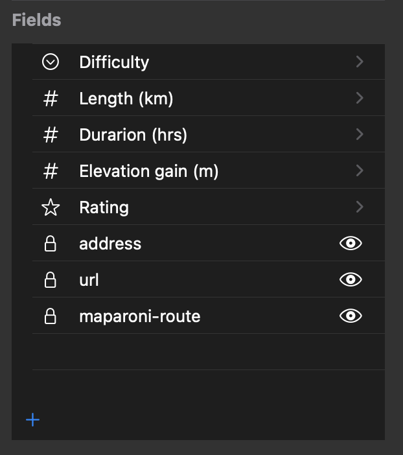Open Length (km) details using the chevron
The width and height of the screenshot is (403, 455).
click(x=360, y=98)
